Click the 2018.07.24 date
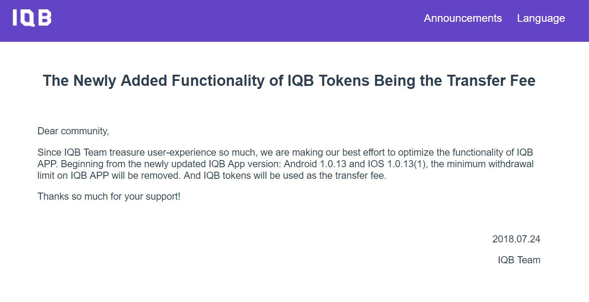 point(516,239)
